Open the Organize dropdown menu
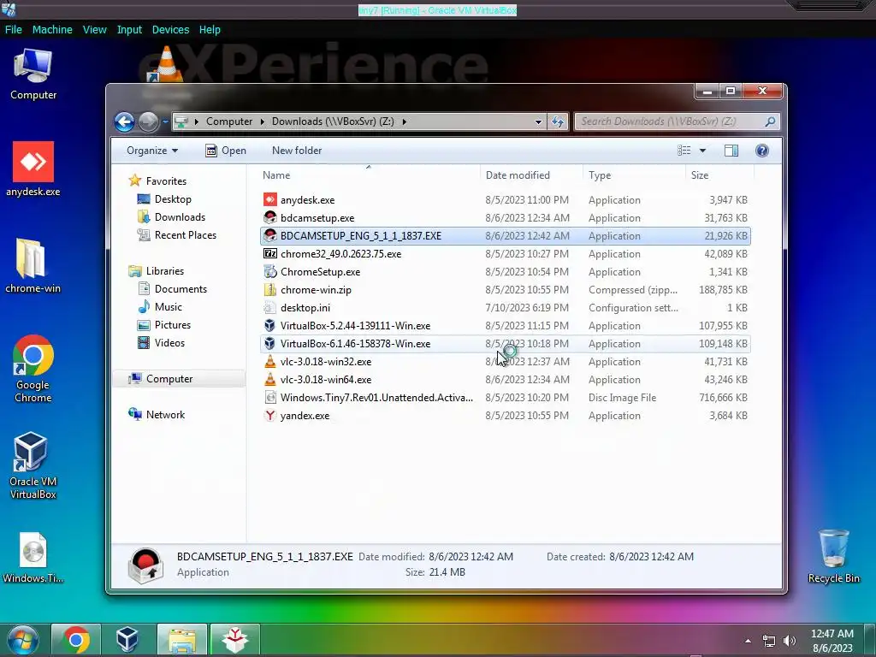The height and width of the screenshot is (657, 876). click(152, 151)
